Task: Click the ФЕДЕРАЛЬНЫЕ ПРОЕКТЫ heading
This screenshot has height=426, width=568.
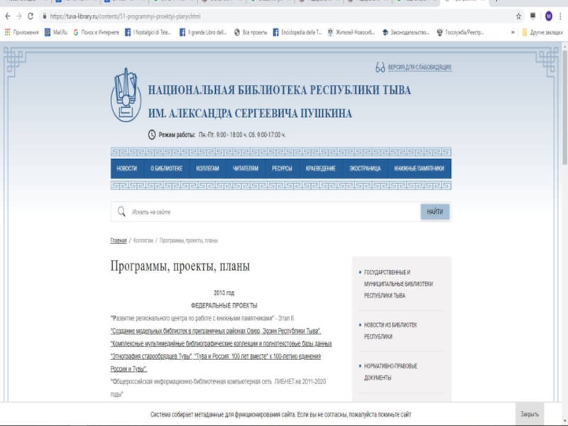Action: pos(224,306)
